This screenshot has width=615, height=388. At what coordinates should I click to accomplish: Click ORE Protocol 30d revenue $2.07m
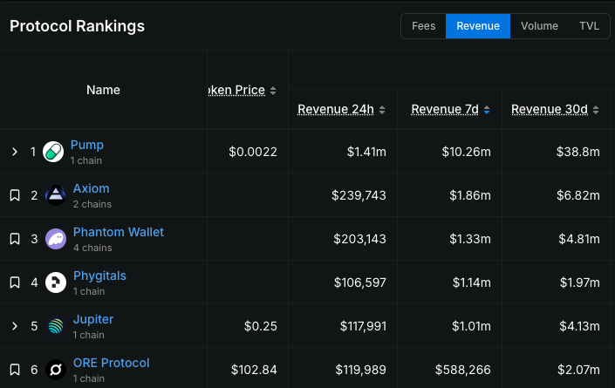578,370
